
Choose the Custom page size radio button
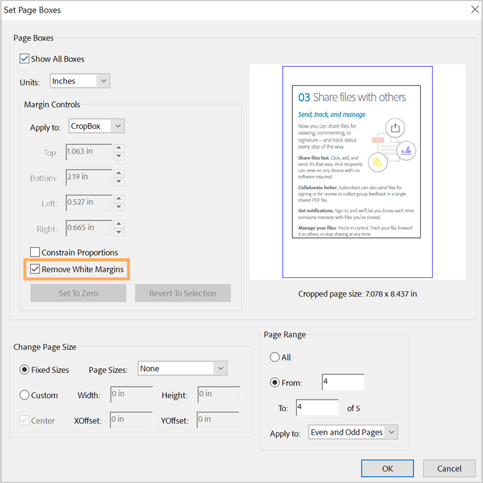coord(25,395)
